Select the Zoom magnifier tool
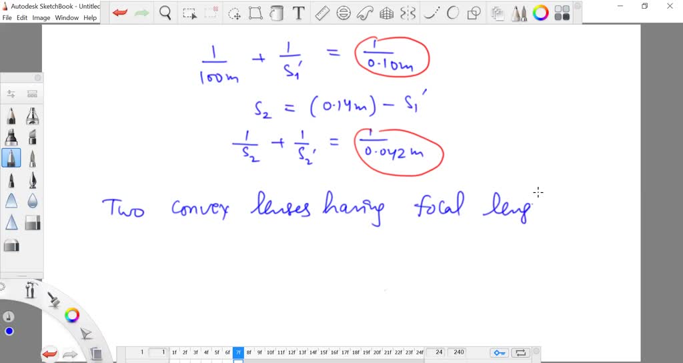 (x=165, y=13)
